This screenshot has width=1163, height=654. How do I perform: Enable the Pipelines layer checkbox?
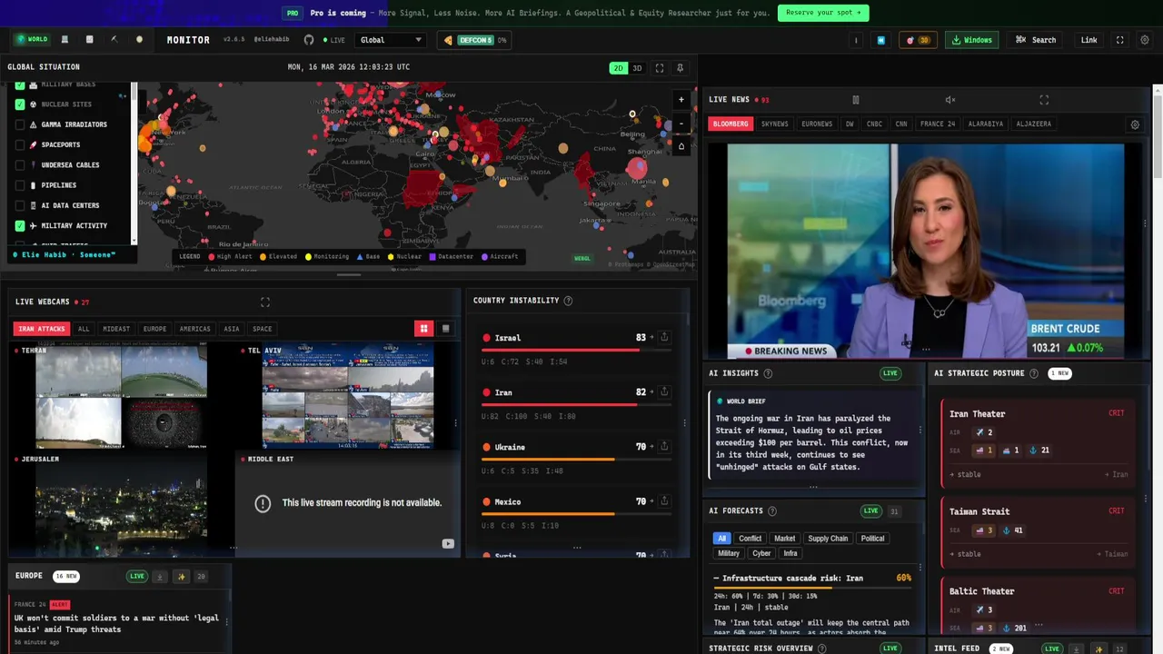coord(20,185)
